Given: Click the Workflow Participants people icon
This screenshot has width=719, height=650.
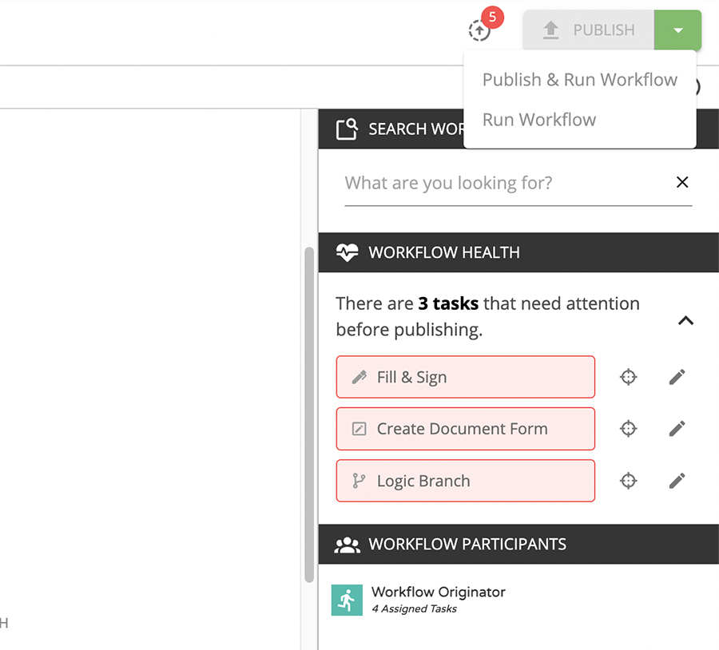Looking at the screenshot, I should tap(347, 544).
